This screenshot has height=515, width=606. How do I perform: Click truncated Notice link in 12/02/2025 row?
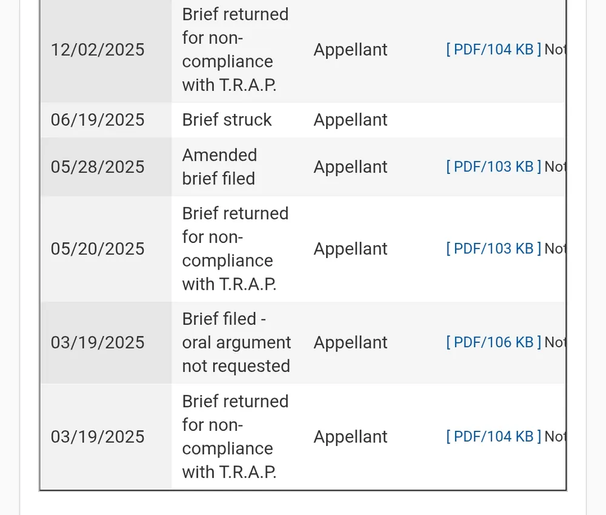pos(554,50)
